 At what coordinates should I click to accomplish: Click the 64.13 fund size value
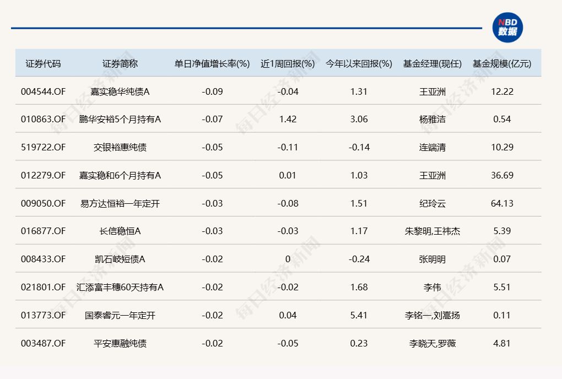(x=502, y=203)
